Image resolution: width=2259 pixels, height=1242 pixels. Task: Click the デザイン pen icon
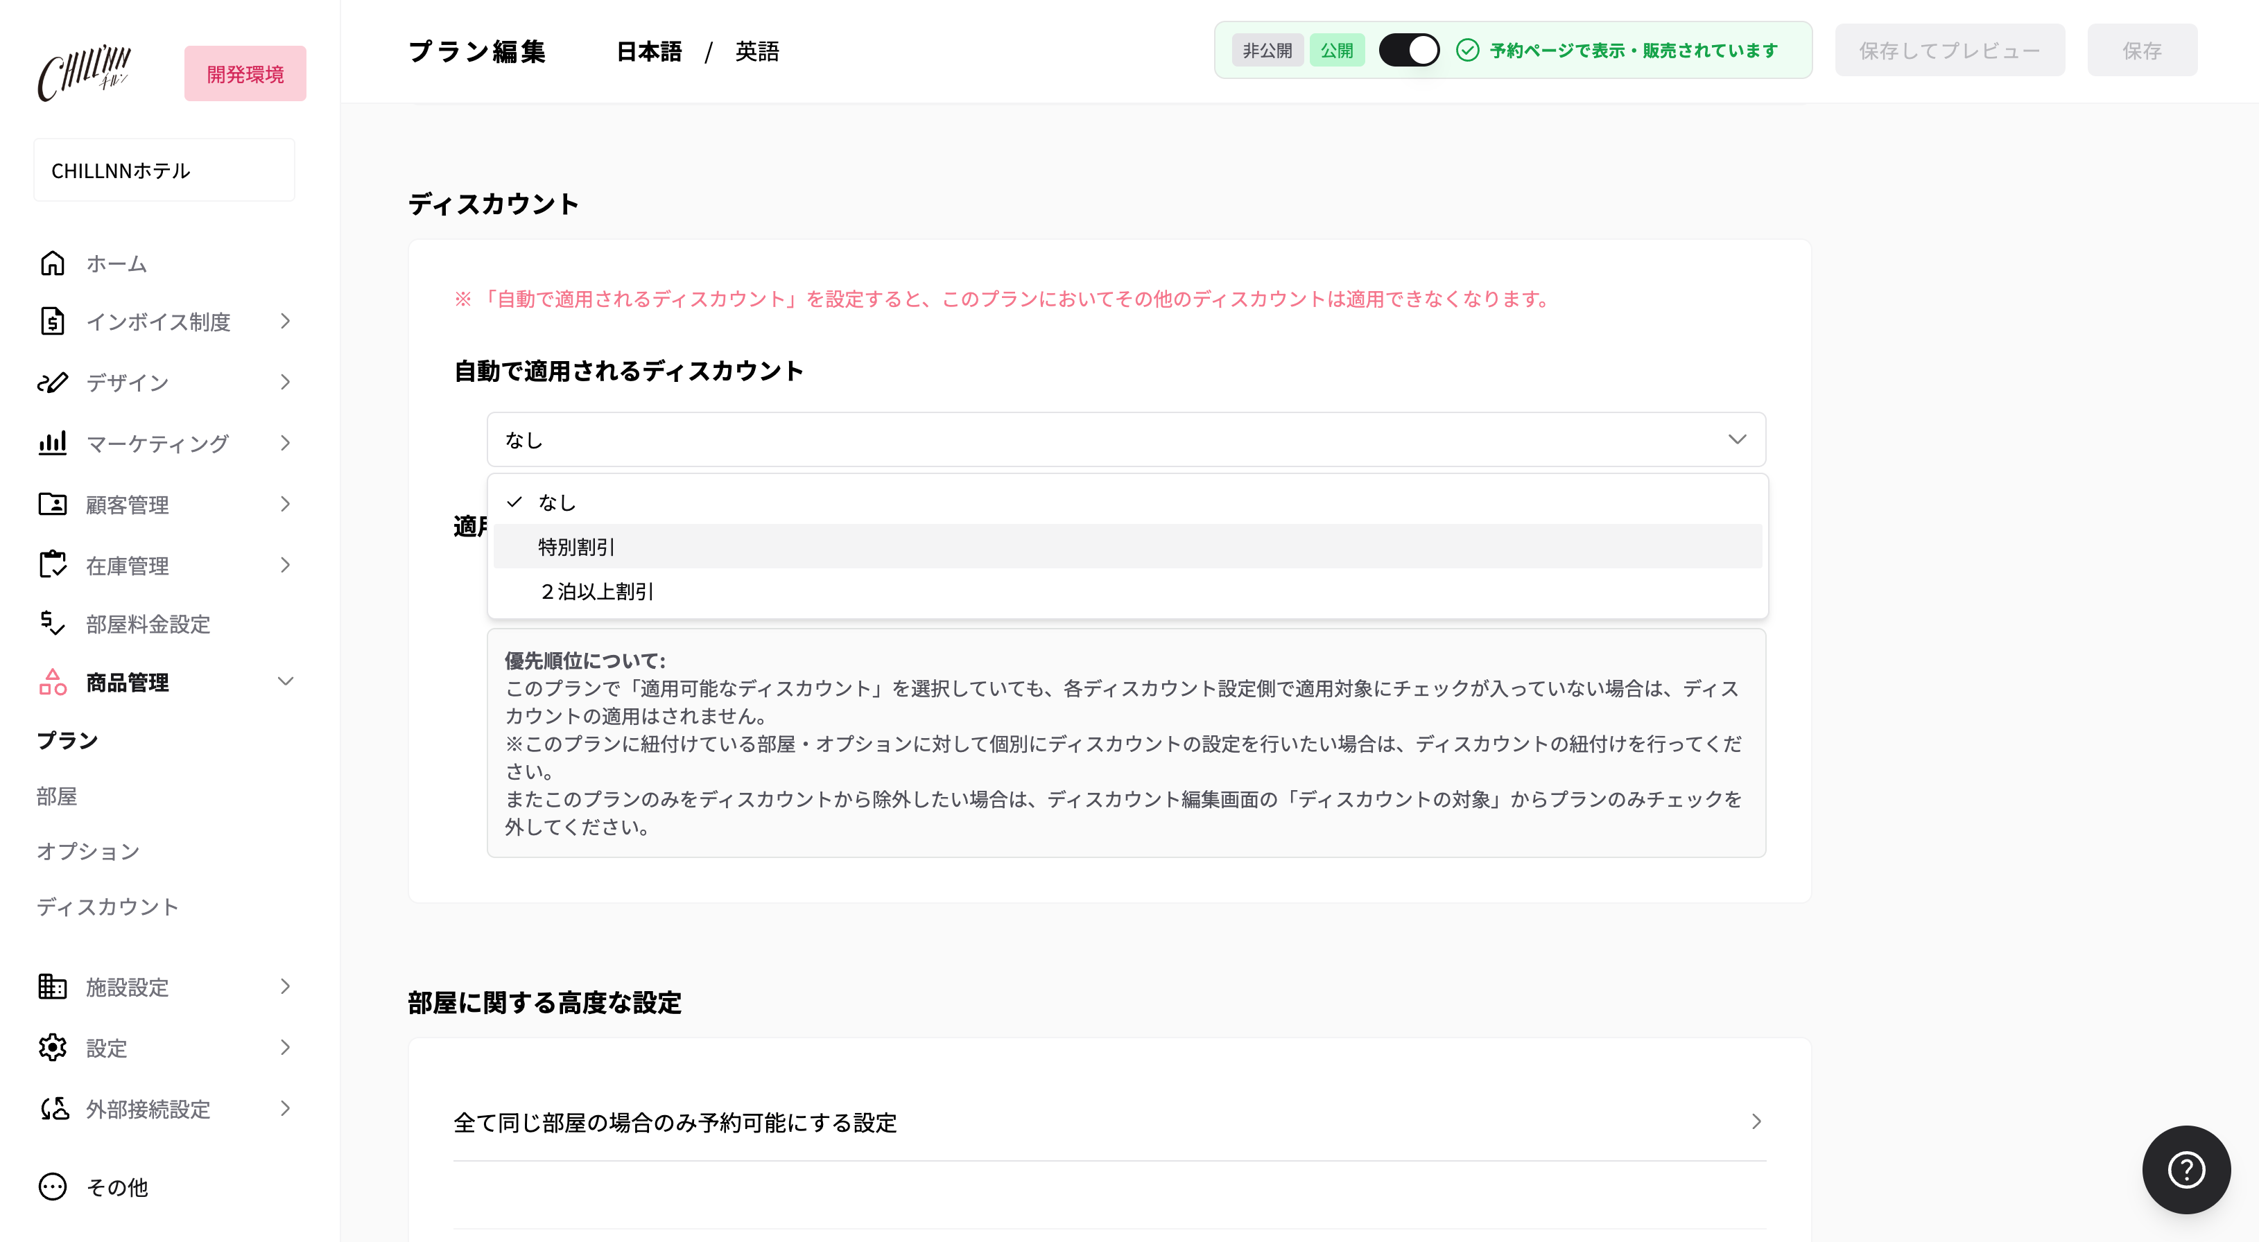(x=53, y=382)
